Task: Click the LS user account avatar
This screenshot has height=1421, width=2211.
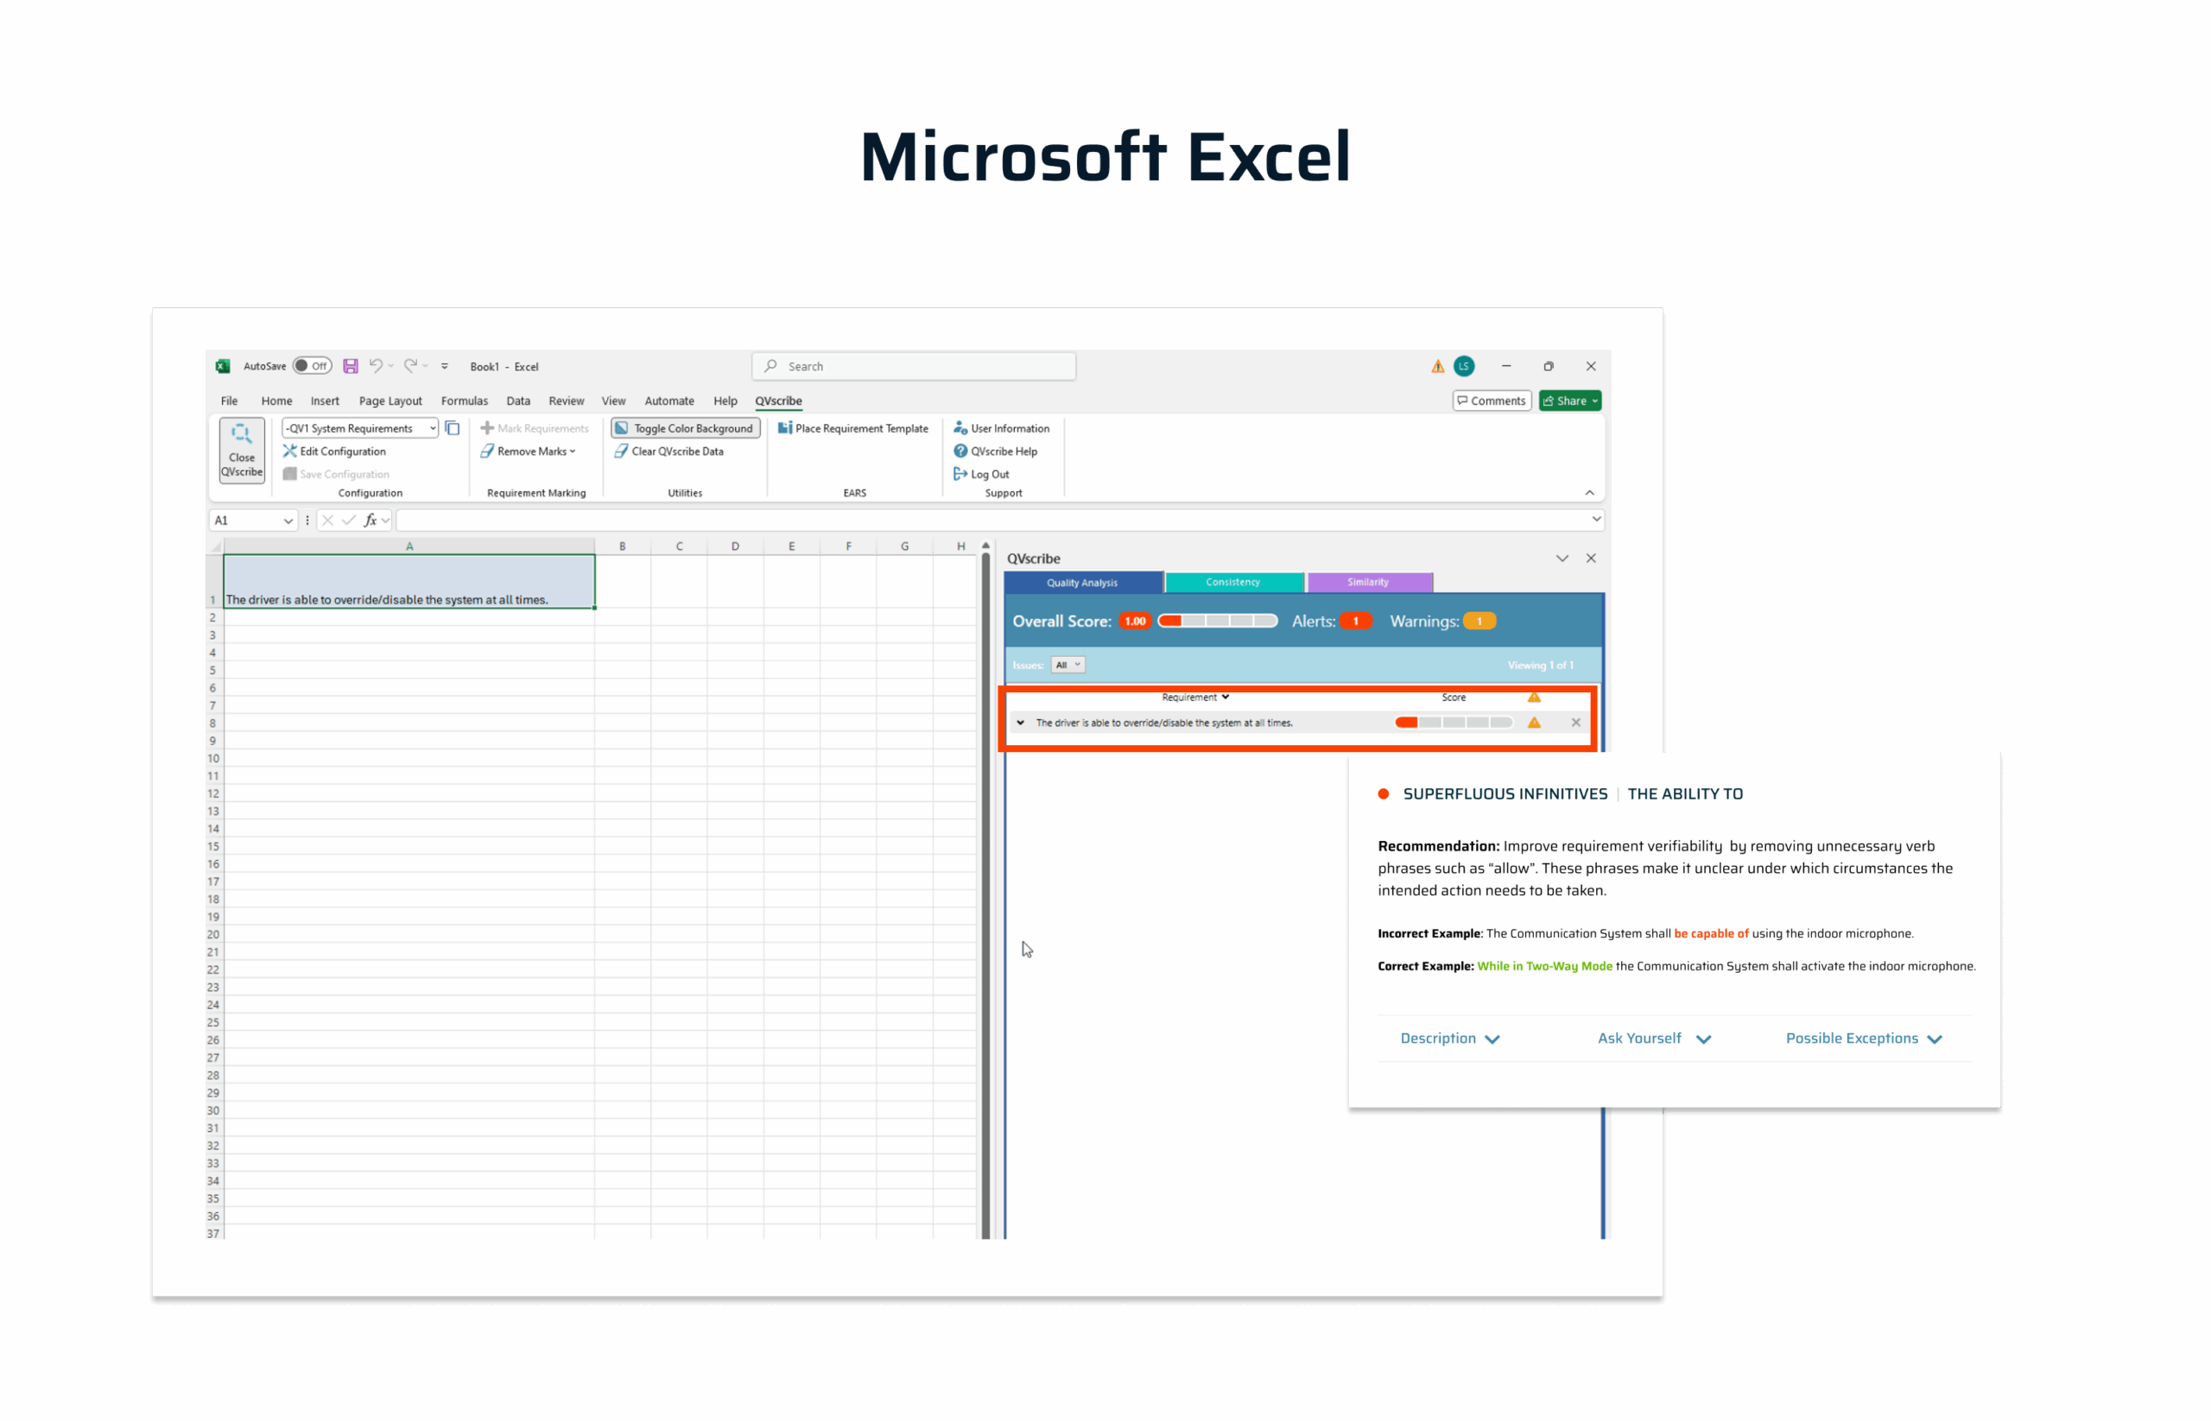Action: point(1463,366)
